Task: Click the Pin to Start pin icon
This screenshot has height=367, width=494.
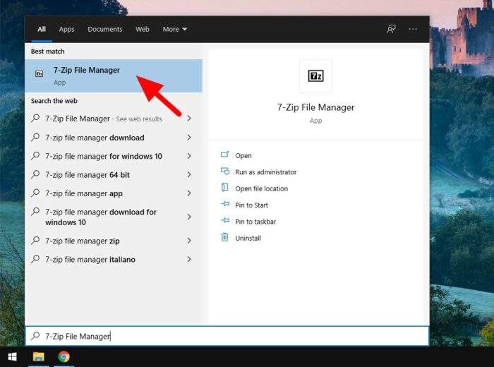Action: click(225, 204)
